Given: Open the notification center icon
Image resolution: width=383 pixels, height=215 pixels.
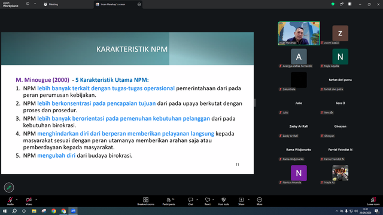Looking at the screenshot, I should [x=377, y=211].
